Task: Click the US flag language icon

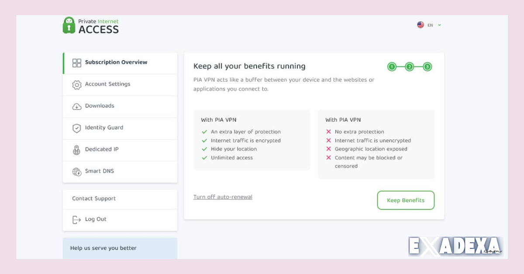Action: pos(421,25)
